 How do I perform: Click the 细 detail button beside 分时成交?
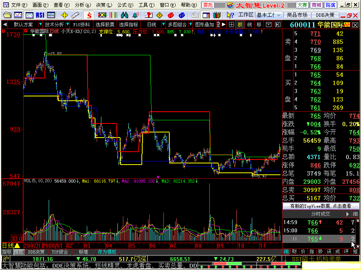point(355,214)
